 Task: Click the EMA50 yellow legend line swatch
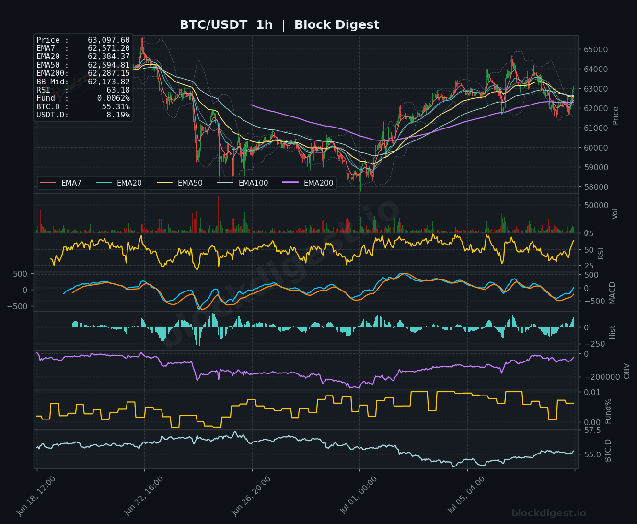[164, 183]
